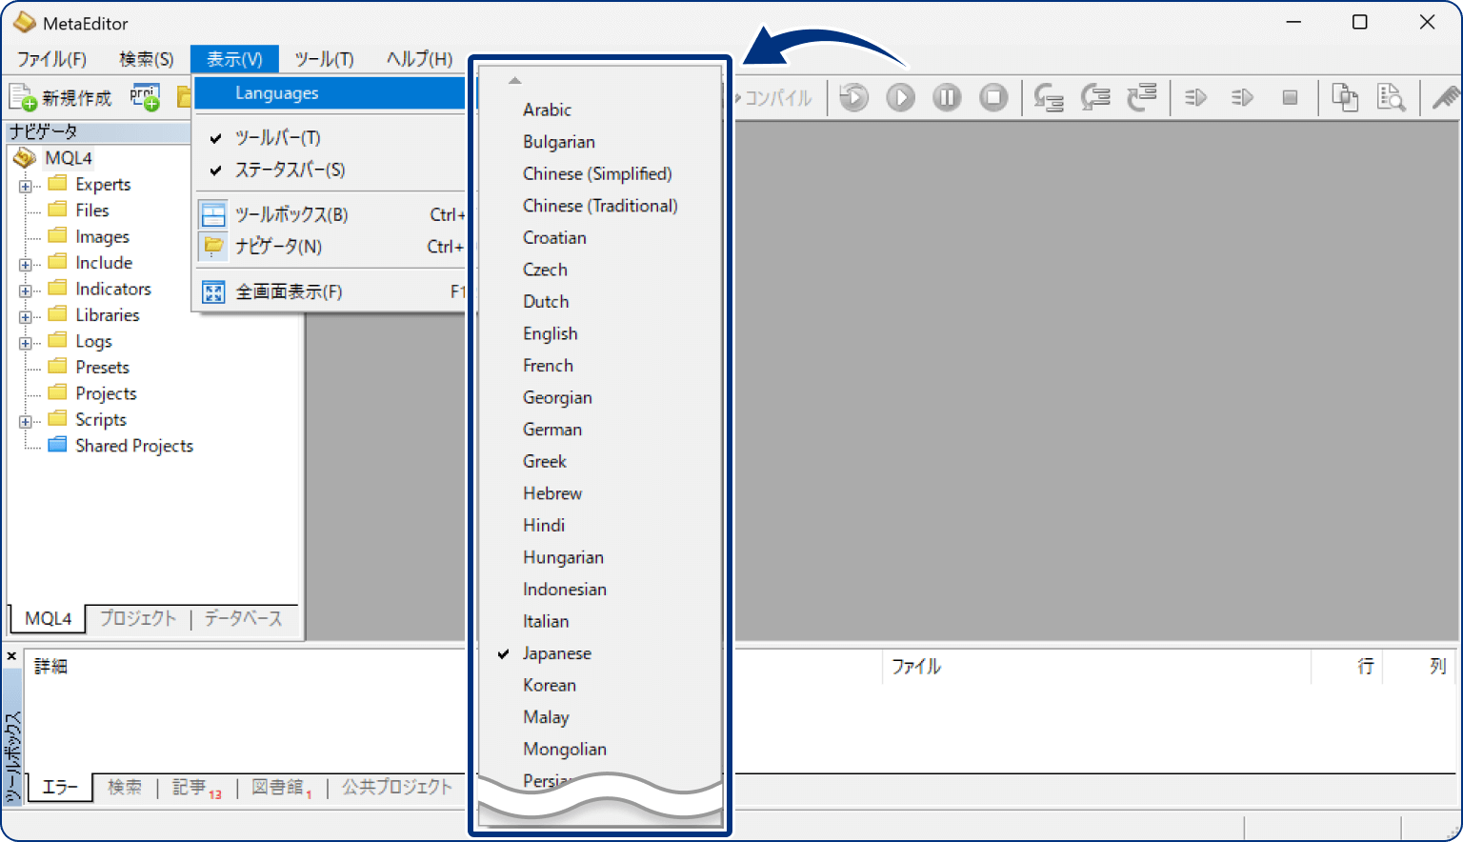This screenshot has width=1463, height=842.
Task: Expand the Experts folder in navigator
Action: (26, 186)
